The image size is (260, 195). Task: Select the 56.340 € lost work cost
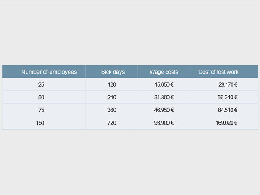pyautogui.click(x=227, y=97)
